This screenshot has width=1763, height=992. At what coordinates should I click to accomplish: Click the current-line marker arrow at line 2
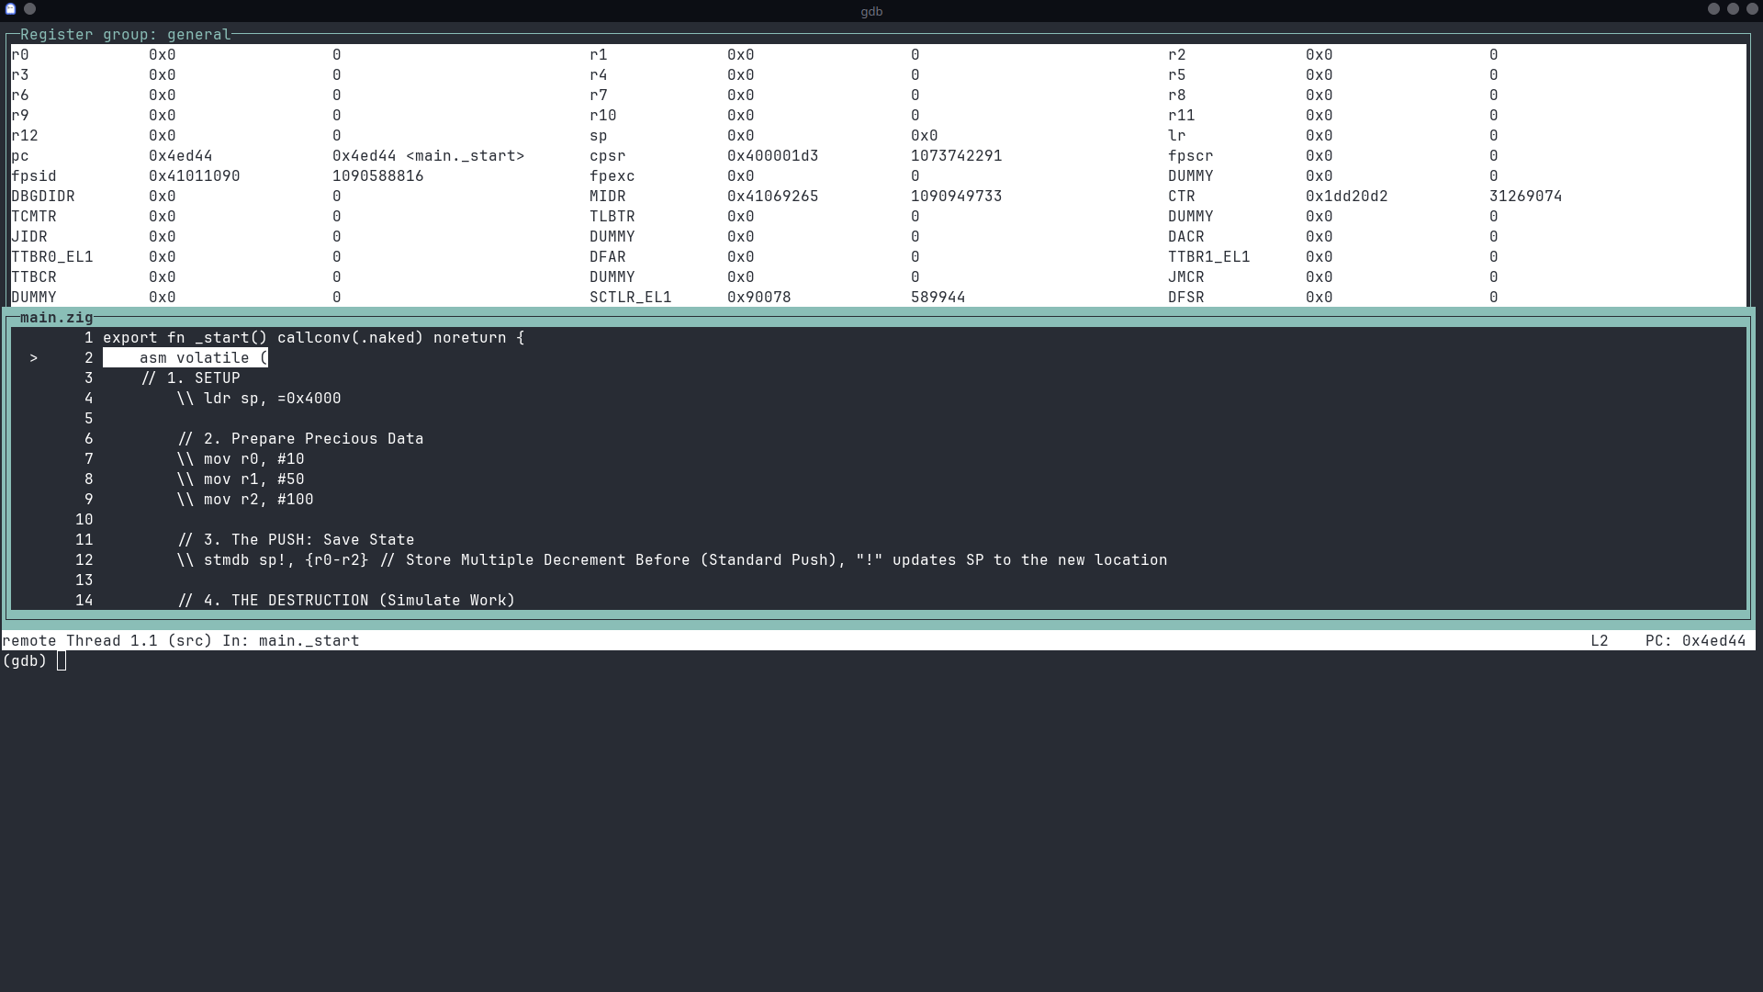coord(35,357)
